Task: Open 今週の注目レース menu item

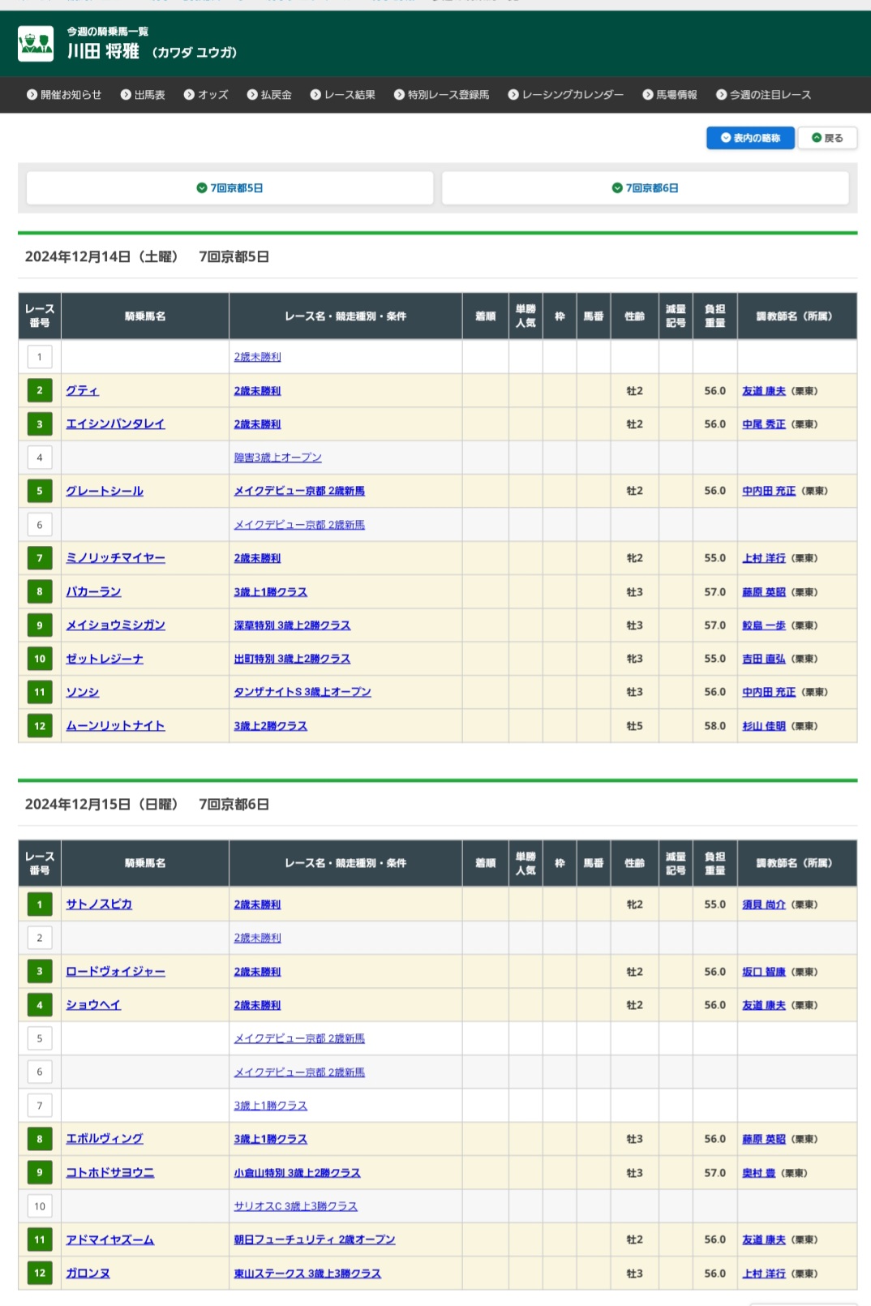Action: (763, 95)
